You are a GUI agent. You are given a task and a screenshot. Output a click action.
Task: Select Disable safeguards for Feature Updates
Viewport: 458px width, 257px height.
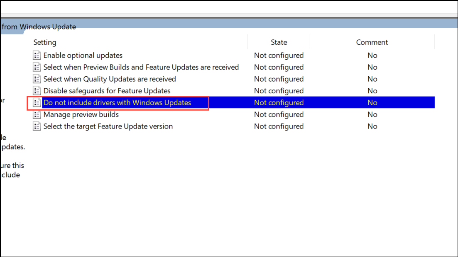[x=107, y=91]
